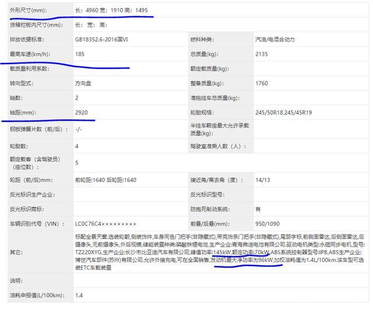This screenshot has height=309, width=373.
Task: Select wheelbase value 2920
Action: pyautogui.click(x=82, y=113)
